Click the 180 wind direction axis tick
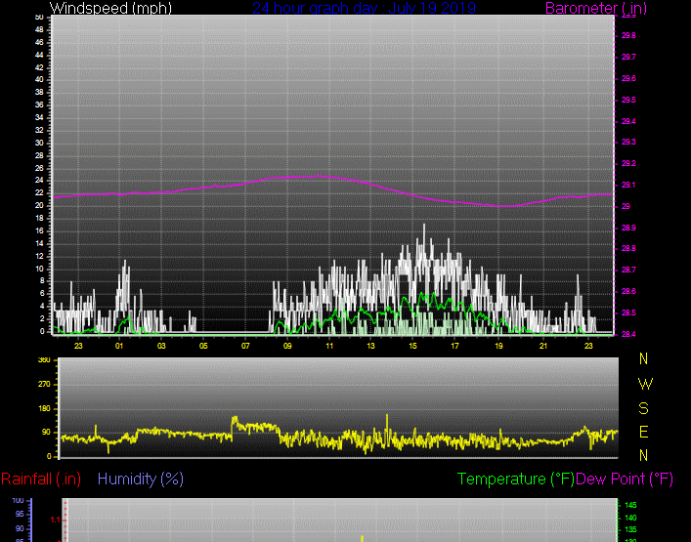 43,408
